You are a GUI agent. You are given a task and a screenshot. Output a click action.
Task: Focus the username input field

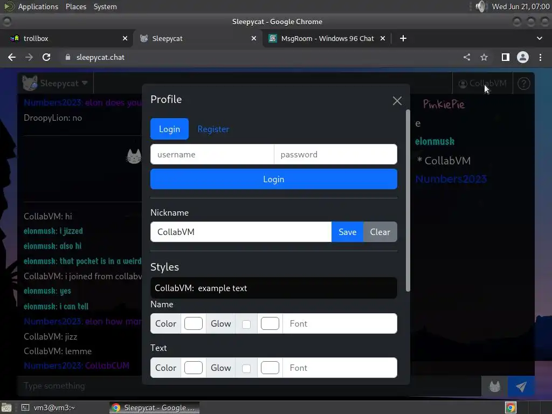pos(212,154)
